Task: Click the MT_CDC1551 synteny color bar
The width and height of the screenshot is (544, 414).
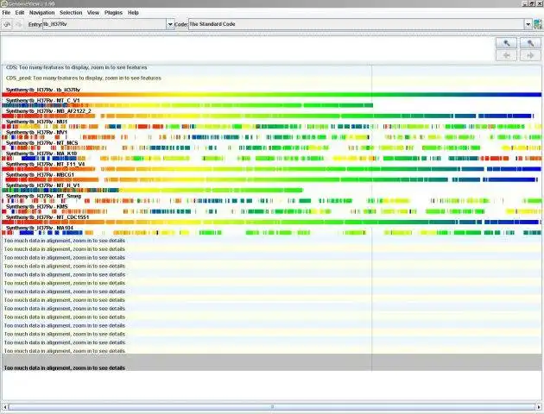Action: 272,222
